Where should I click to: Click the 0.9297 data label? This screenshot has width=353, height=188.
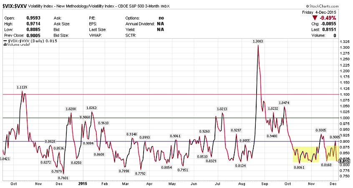236,130
